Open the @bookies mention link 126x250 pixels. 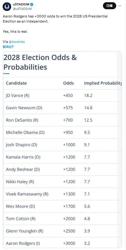point(17,42)
